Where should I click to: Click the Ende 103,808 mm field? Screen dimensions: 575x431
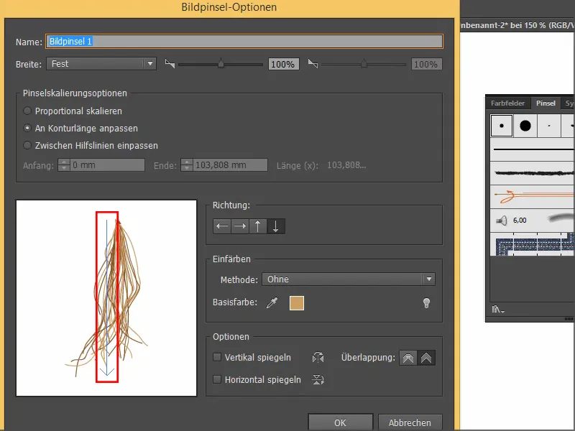pos(230,165)
